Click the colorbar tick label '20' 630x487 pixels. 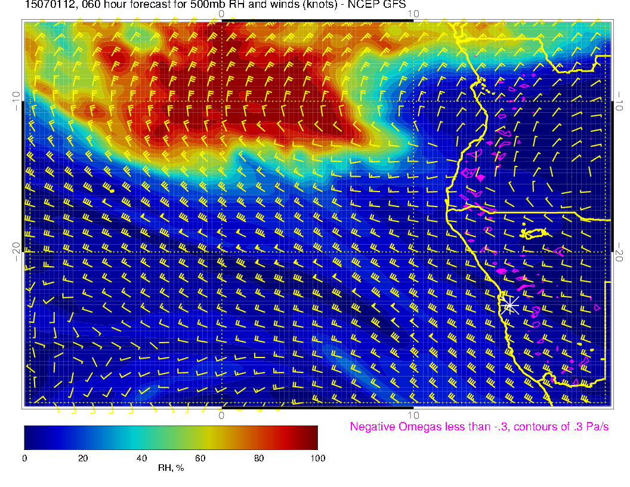(83, 458)
